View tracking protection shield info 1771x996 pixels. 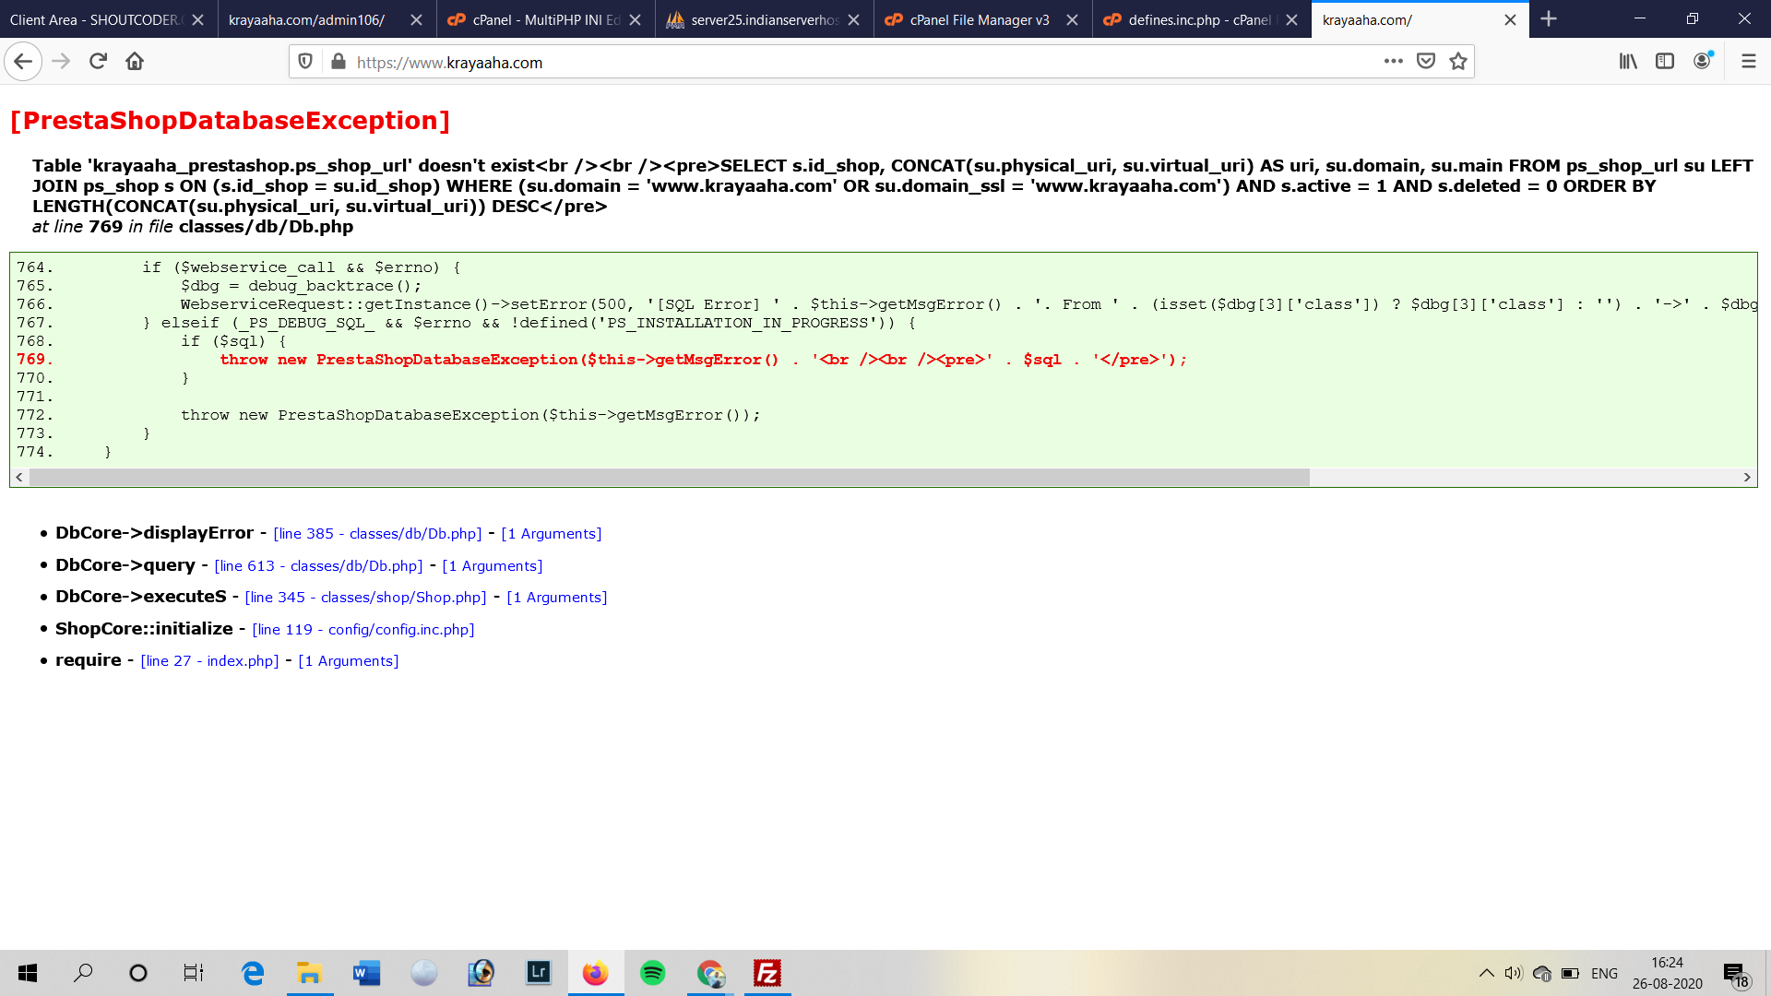(x=305, y=62)
